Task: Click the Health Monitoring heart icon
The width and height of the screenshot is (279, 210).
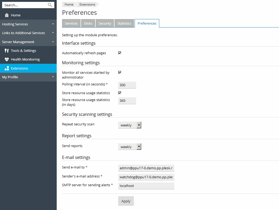Action: click(x=7, y=60)
